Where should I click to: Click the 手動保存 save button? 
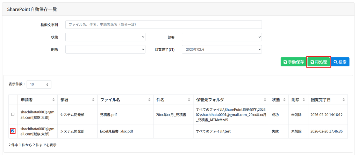[x=293, y=62]
